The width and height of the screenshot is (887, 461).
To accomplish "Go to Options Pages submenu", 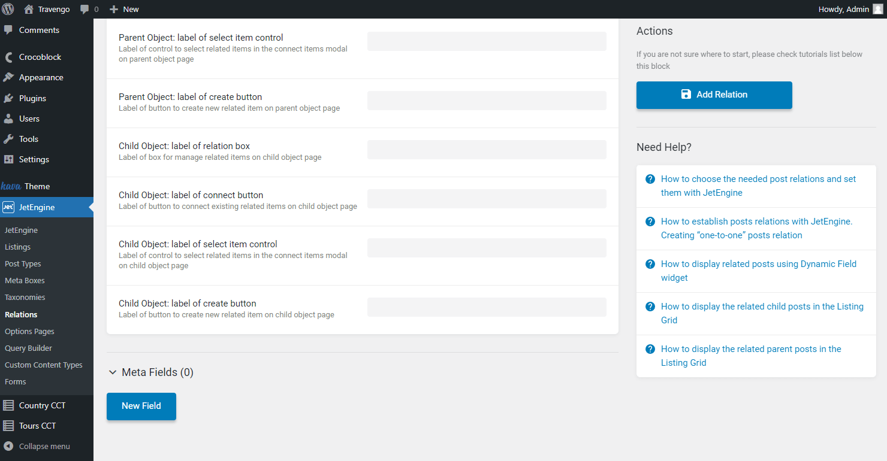I will [29, 331].
